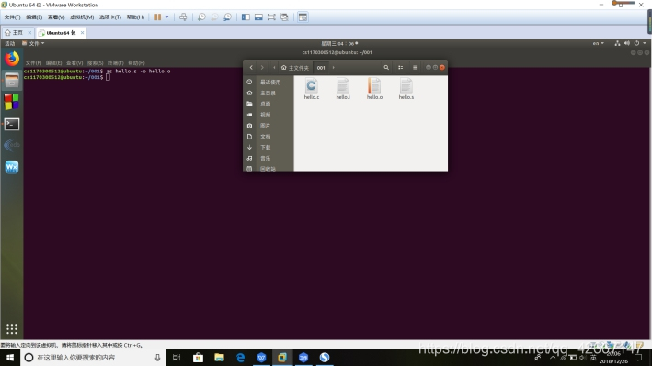Expand the Ubuntu system power menu
This screenshot has height=366, width=652.
(x=639, y=43)
